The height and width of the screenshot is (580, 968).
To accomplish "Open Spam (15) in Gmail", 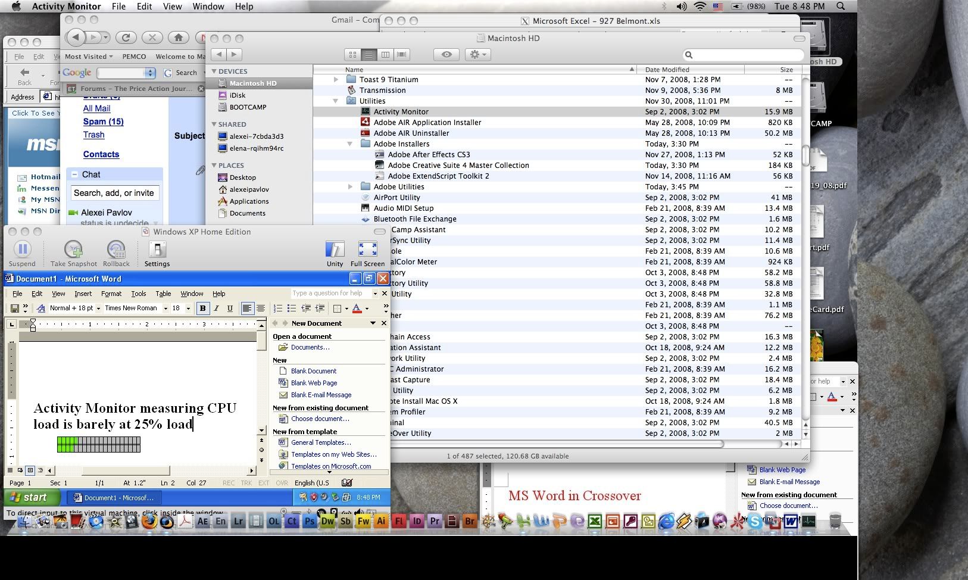I will click(x=104, y=121).
